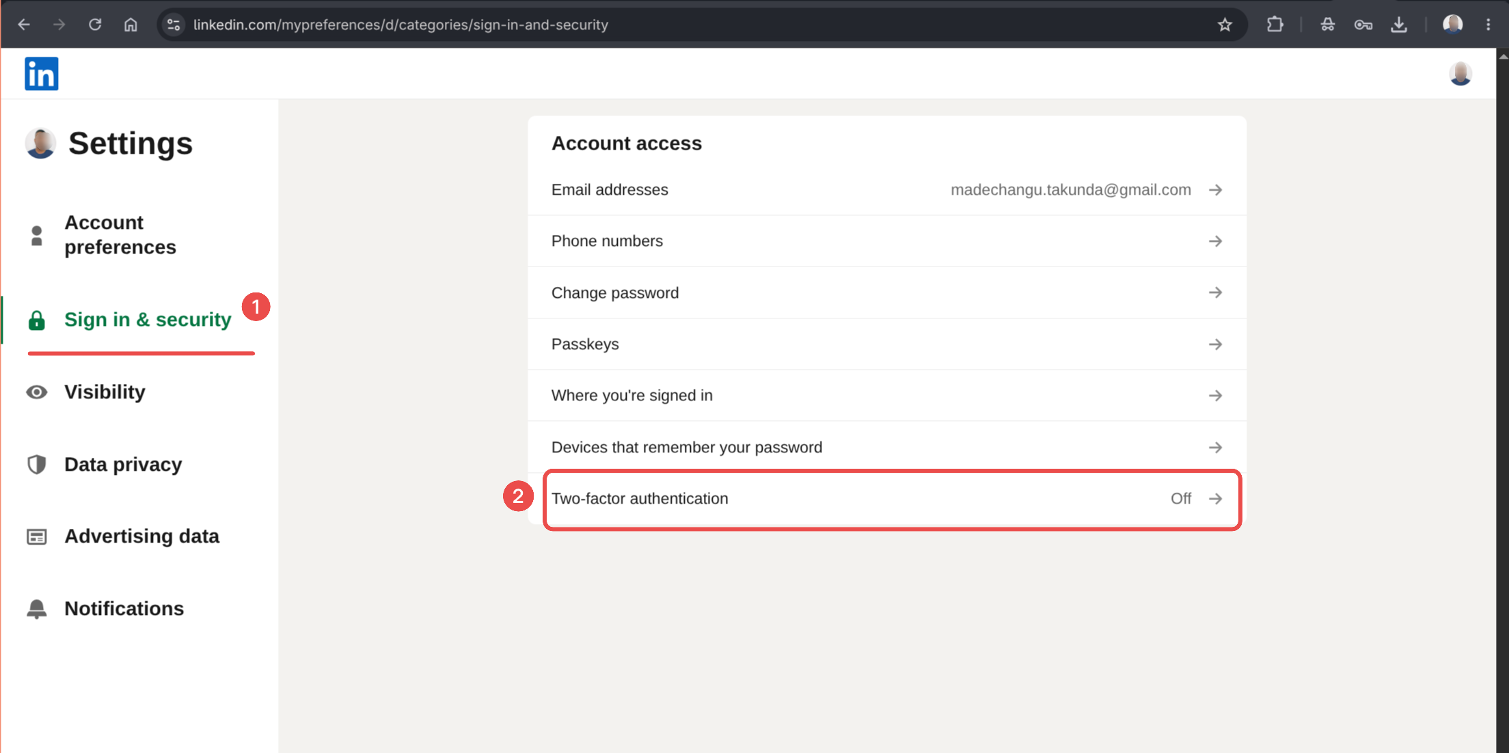Image resolution: width=1509 pixels, height=753 pixels.
Task: Open Devices that remember your password
Action: 887,448
